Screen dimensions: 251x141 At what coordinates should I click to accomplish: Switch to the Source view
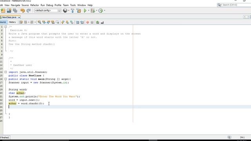coord(3,22)
